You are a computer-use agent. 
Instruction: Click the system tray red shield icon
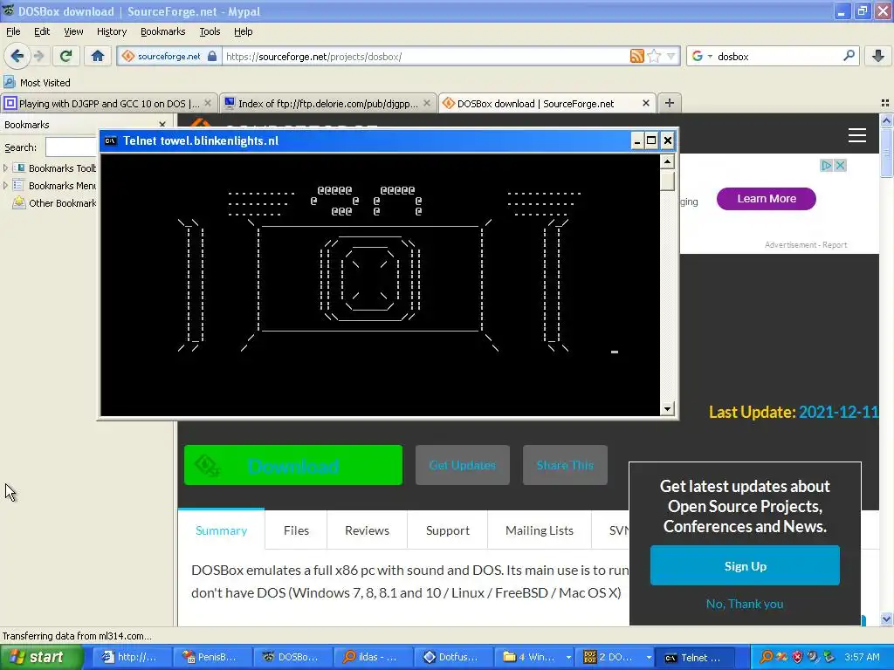797,658
